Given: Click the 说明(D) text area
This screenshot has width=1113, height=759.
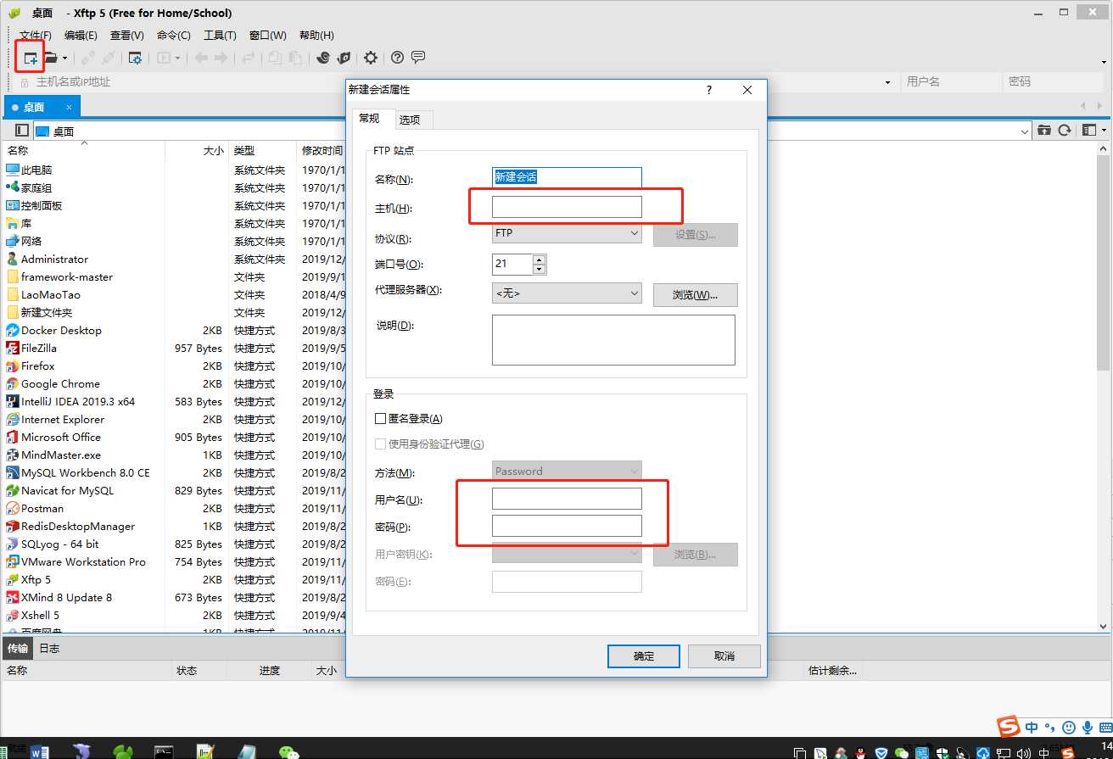Looking at the screenshot, I should [613, 340].
